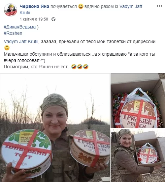
Task: Click the #ДикаяВедьма hashtag
Action: pyautogui.click(x=20, y=27)
